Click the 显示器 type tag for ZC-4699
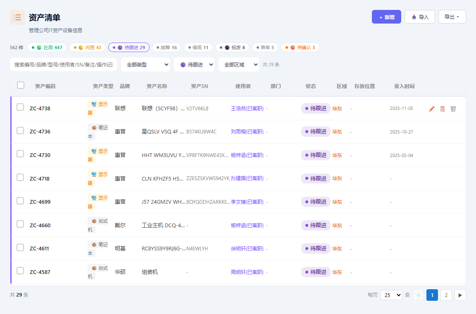 (x=98, y=202)
